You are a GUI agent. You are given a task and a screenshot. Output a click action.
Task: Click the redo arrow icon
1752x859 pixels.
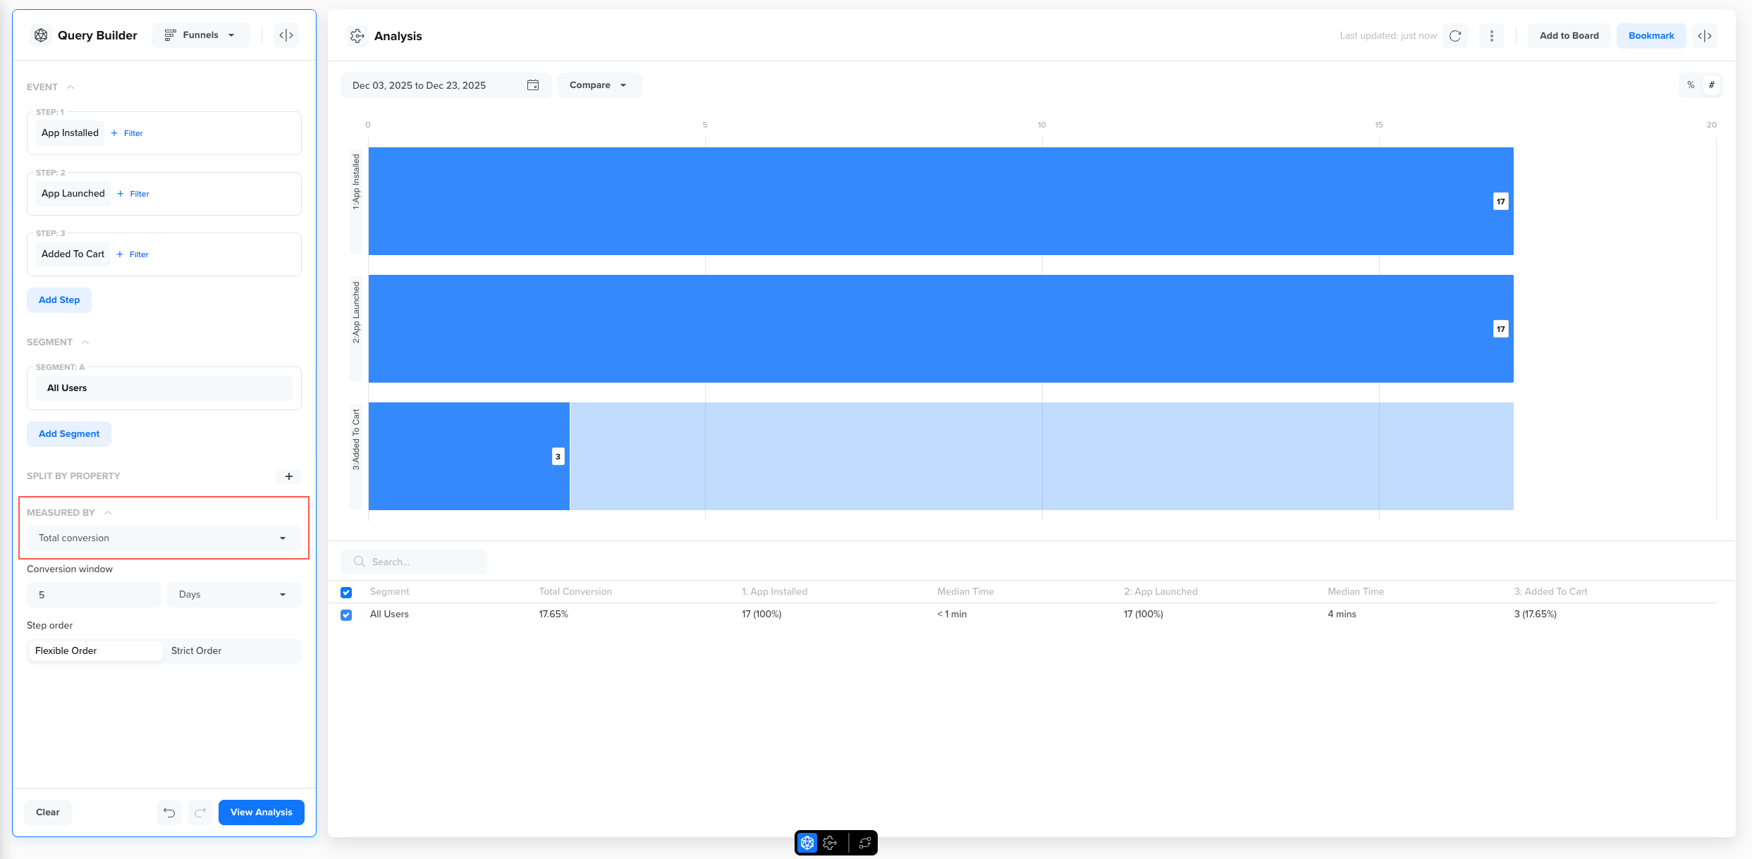200,812
